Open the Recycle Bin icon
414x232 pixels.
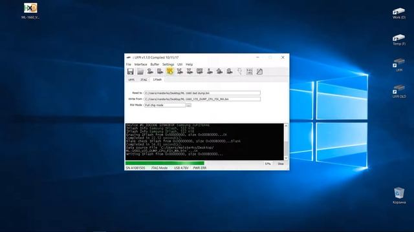pos(399,195)
